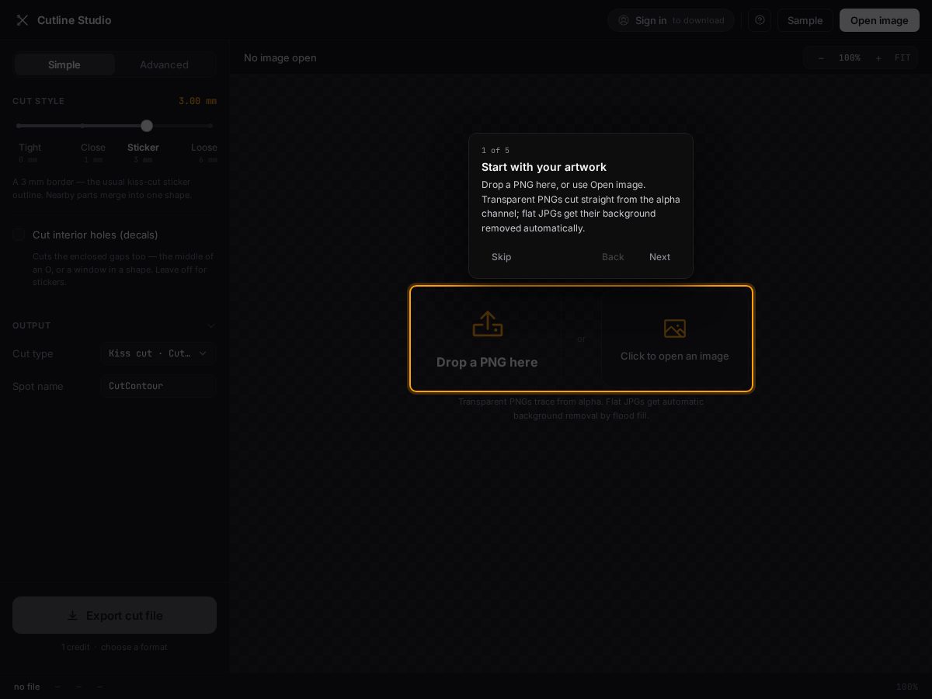Select the Tight cut style preset
This screenshot has height=699, width=932.
30,152
